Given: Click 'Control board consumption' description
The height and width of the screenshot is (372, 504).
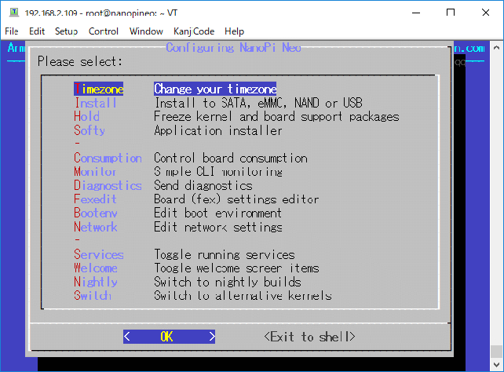Looking at the screenshot, I should [231, 158].
